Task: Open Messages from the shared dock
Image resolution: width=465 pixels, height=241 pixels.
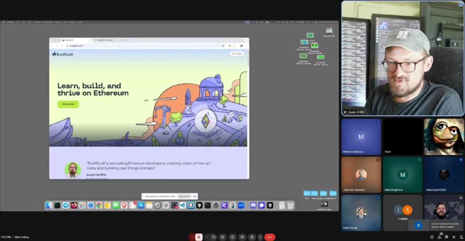Action: tap(116, 205)
